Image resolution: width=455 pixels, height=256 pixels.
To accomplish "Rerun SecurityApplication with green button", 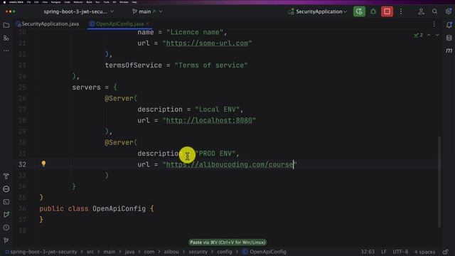I will (359, 11).
